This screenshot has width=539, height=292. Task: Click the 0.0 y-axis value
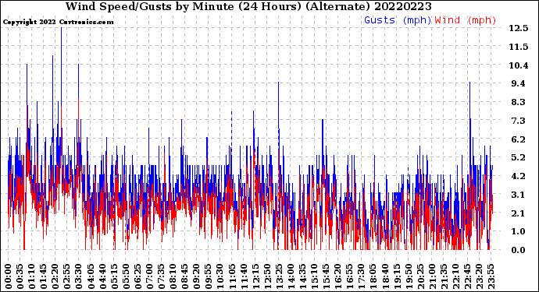pyautogui.click(x=519, y=250)
